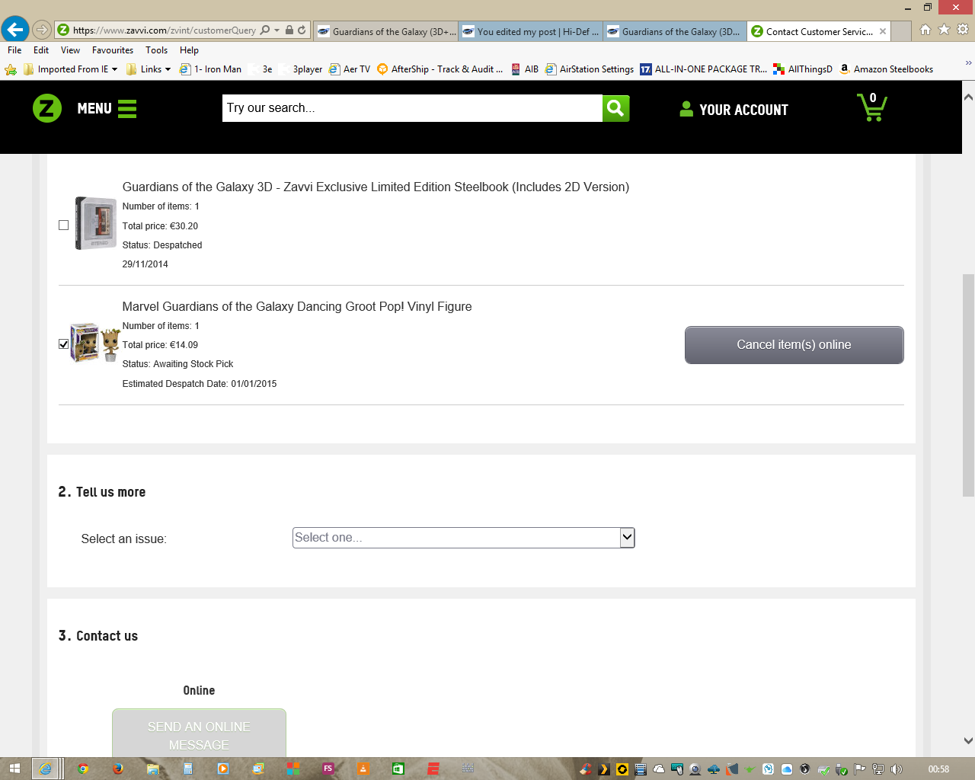Viewport: 975px width, 780px height.
Task: Open the Tools menu
Action: coord(157,50)
